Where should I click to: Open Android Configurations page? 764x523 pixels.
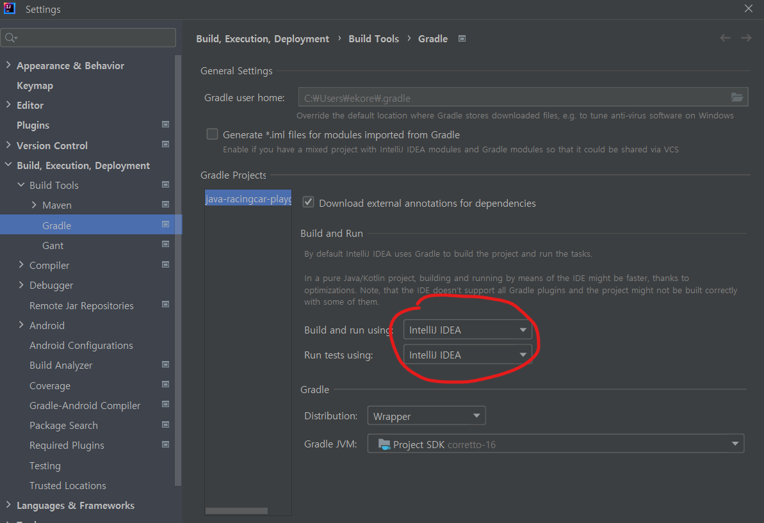tap(81, 346)
